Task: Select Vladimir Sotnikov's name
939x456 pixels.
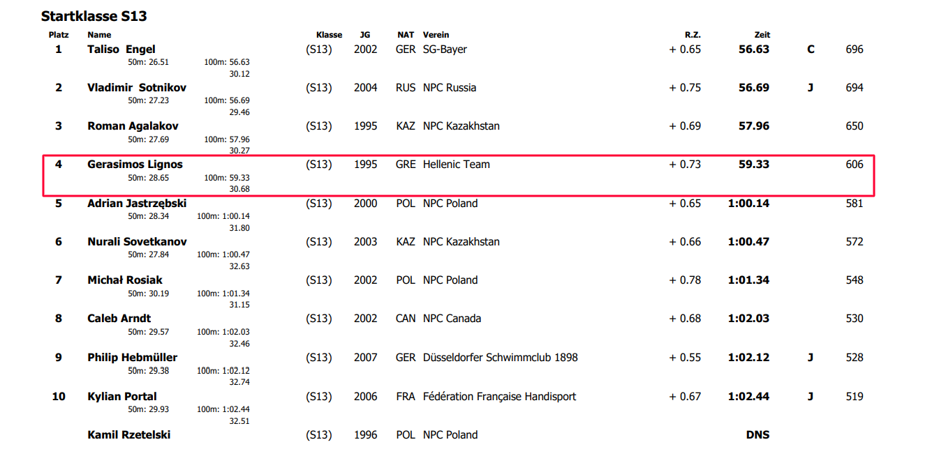Action: 137,88
